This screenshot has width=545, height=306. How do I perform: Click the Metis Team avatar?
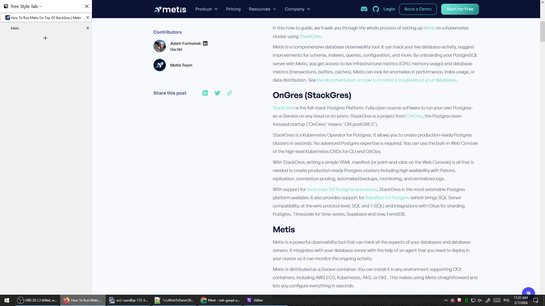coord(160,65)
